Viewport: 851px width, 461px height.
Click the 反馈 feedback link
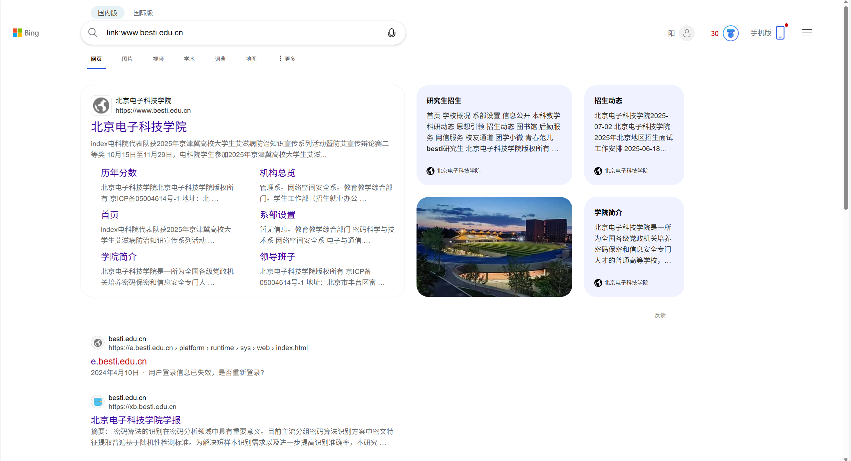tap(660, 315)
